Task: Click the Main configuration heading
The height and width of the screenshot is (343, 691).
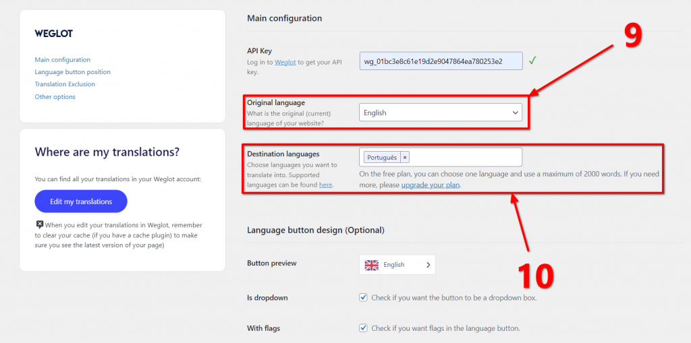Action: click(285, 18)
